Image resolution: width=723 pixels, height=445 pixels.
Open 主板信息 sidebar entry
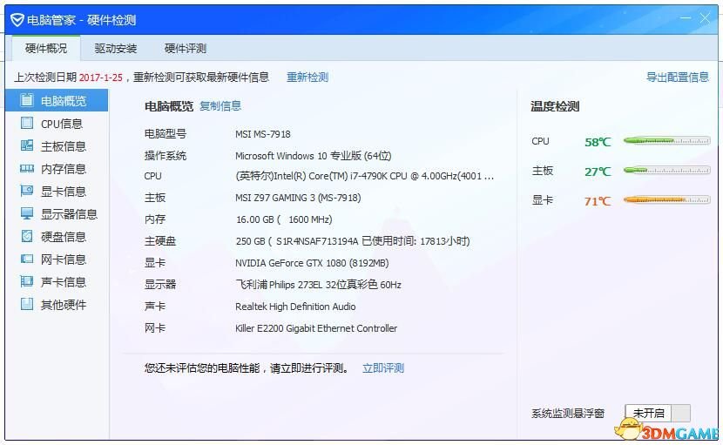[x=57, y=145]
